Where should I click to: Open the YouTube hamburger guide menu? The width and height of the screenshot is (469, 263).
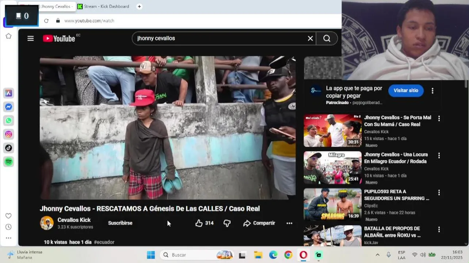(31, 38)
